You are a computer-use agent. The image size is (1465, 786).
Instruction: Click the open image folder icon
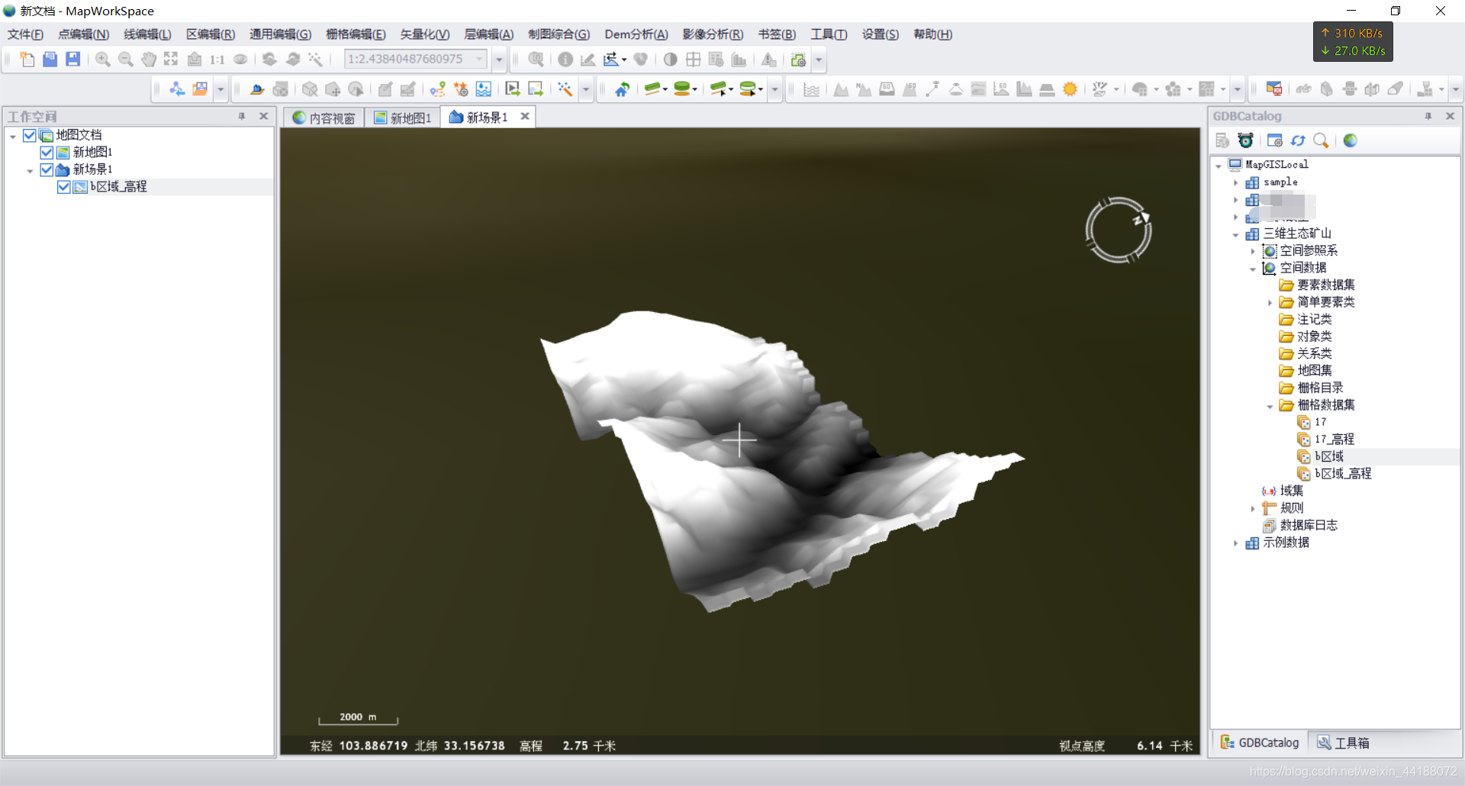point(200,89)
